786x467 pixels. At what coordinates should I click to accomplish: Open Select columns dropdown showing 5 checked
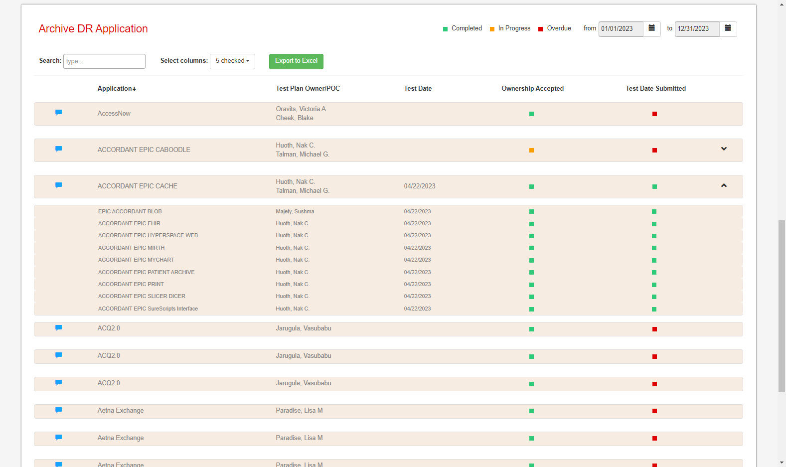pos(232,61)
